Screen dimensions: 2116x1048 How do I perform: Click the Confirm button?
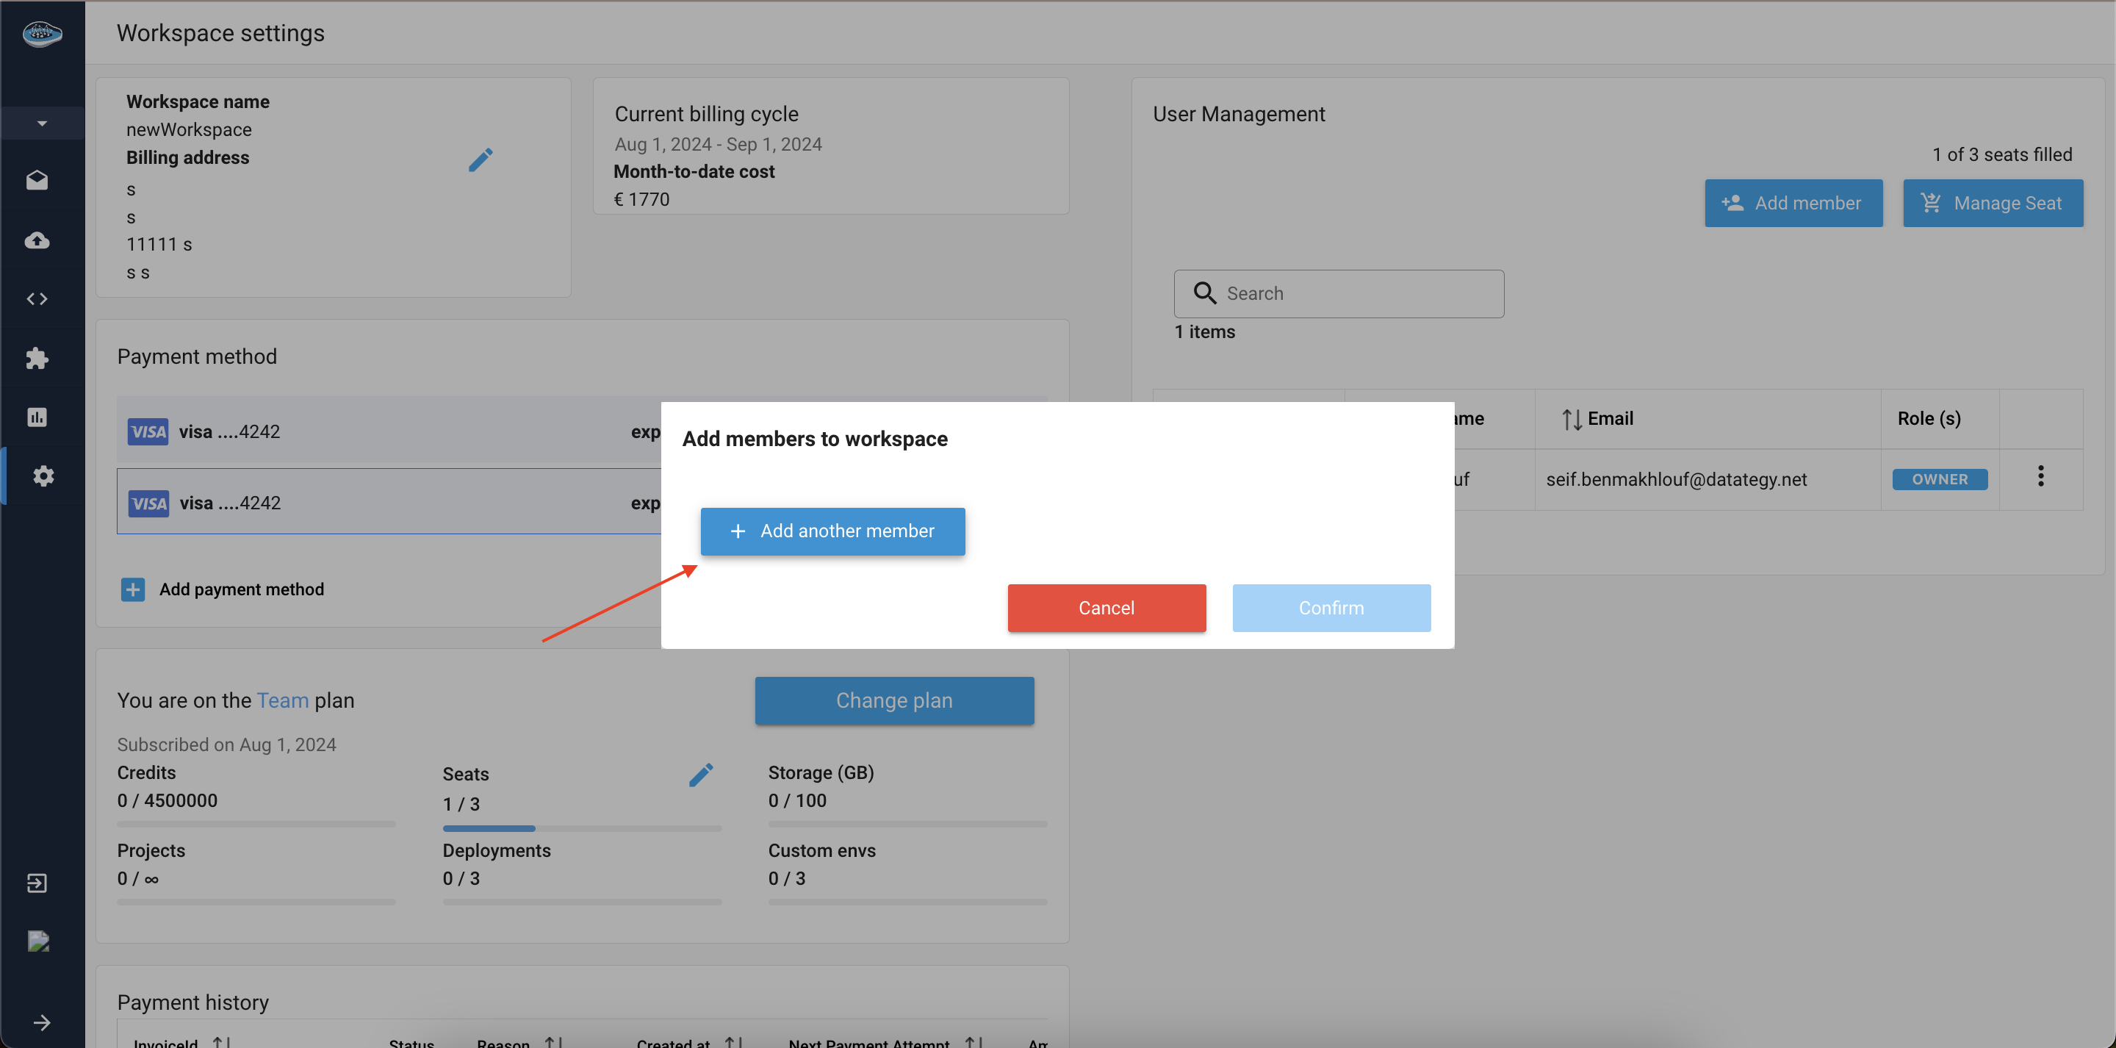click(x=1331, y=609)
